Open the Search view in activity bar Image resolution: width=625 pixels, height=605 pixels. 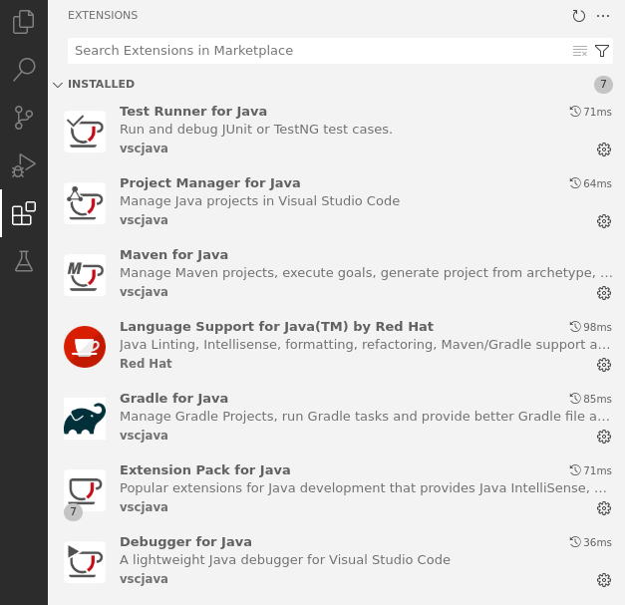(x=24, y=70)
